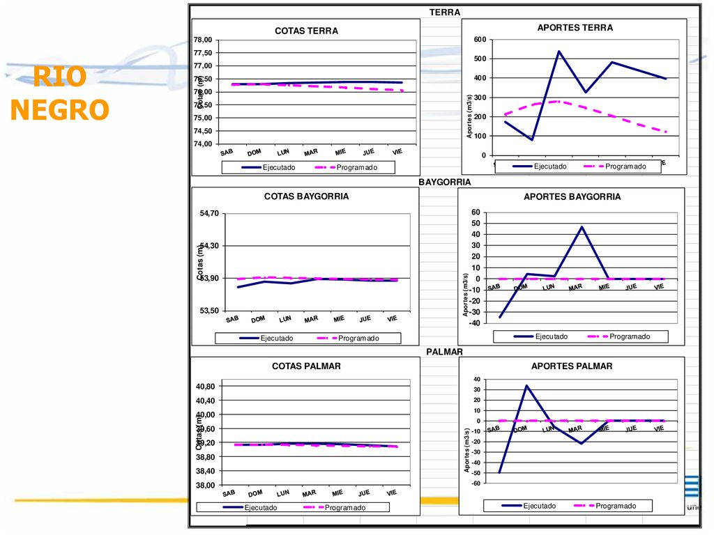
Task: Select Programado legend entry in Aportes Terra
Action: tap(615, 166)
